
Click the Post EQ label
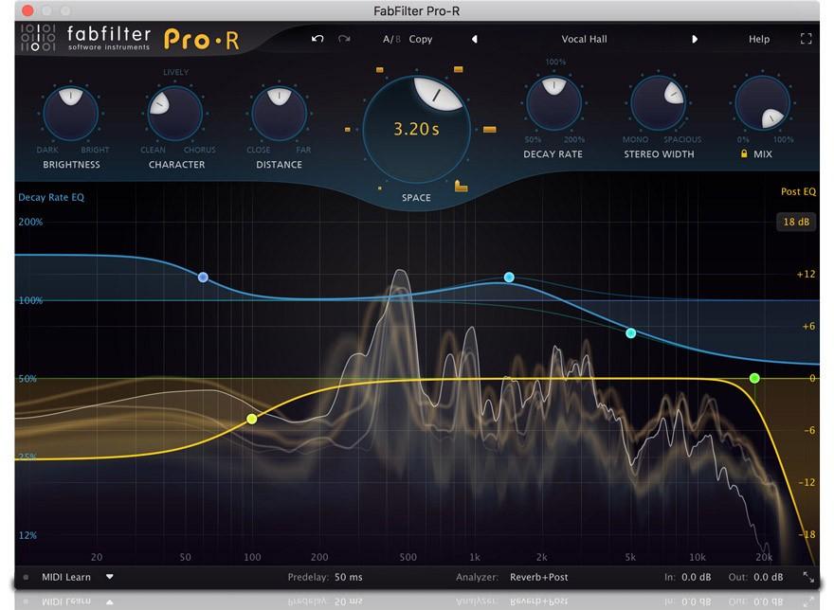(x=798, y=191)
